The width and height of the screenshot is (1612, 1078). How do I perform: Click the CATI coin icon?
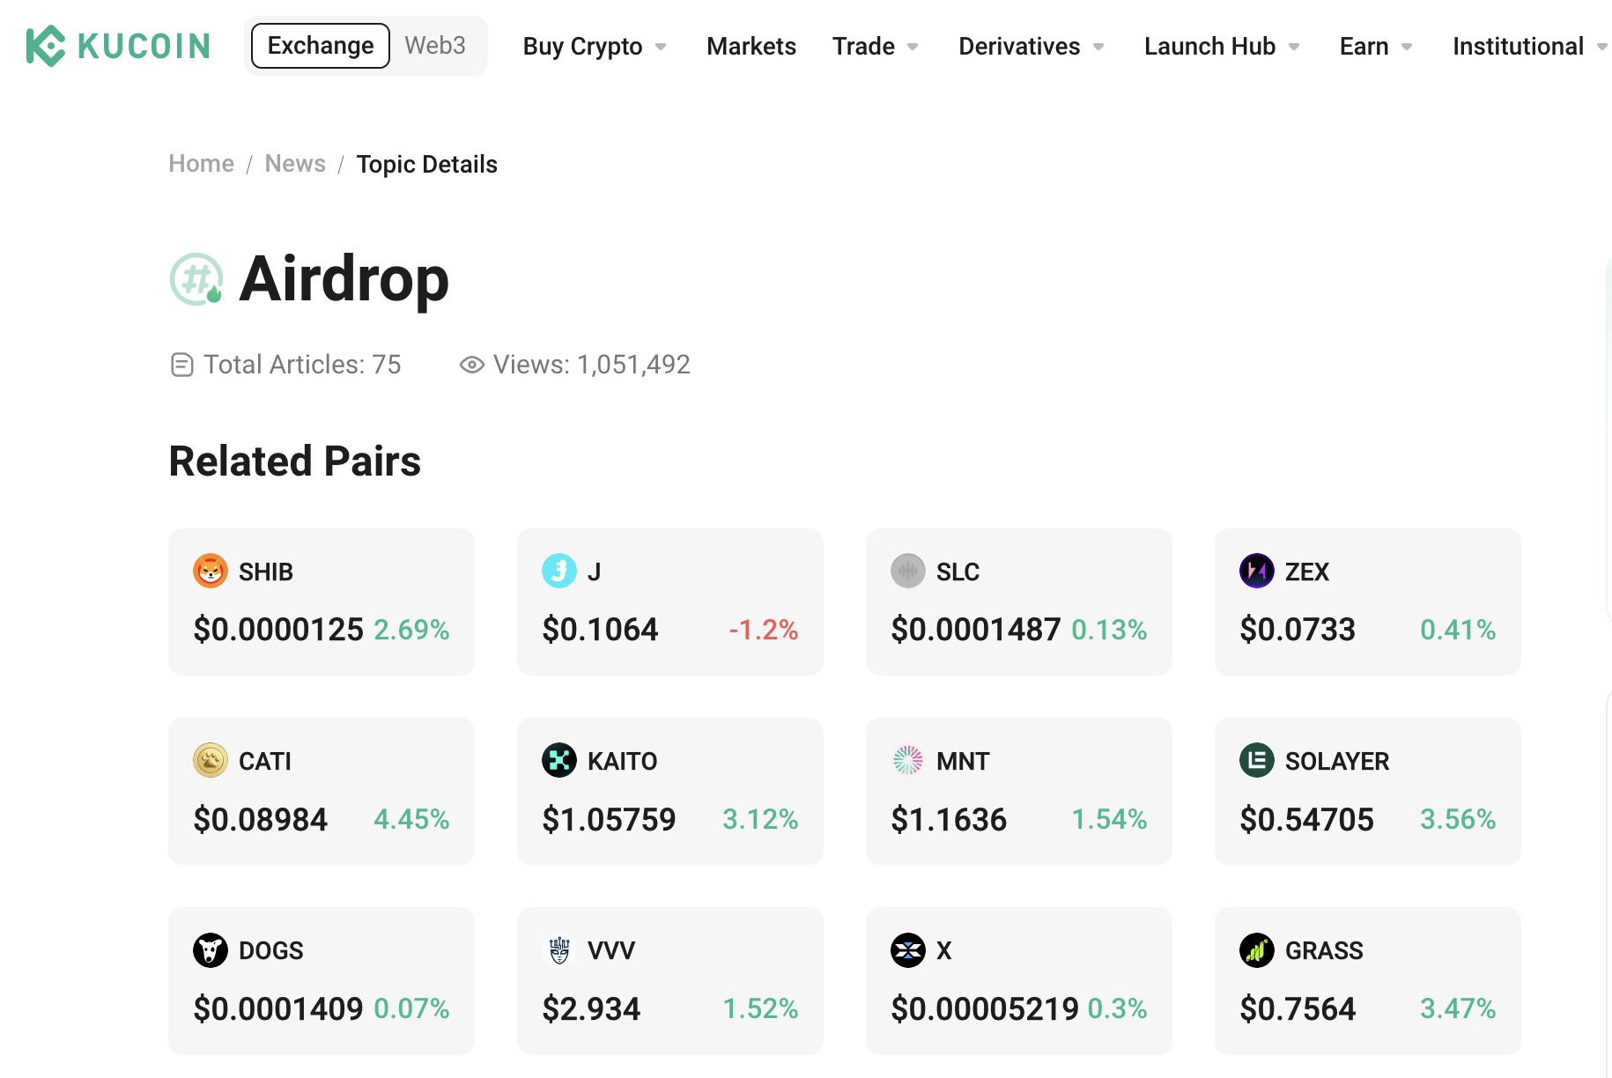211,761
